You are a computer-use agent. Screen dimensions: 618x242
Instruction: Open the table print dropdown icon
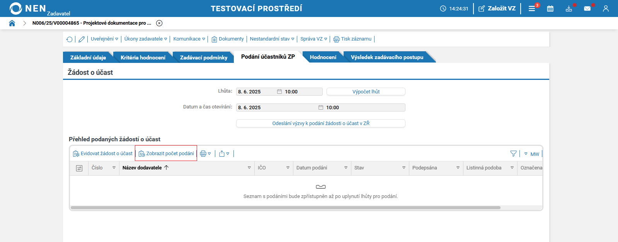tap(205, 154)
